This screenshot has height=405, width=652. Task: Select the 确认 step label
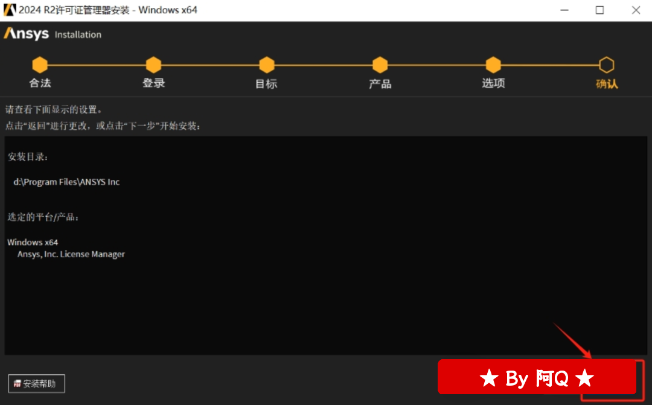pos(607,84)
